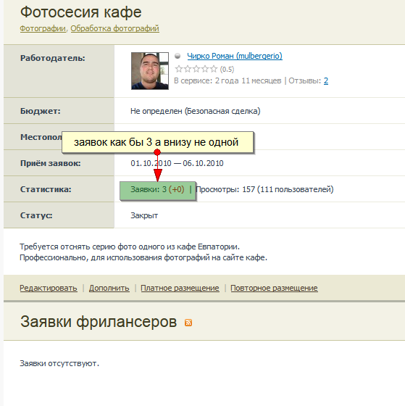Open the Обработка фотографий category link
Image resolution: width=405 pixels, height=406 pixels.
115,28
